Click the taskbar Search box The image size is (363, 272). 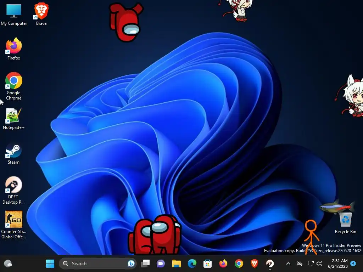98,263
